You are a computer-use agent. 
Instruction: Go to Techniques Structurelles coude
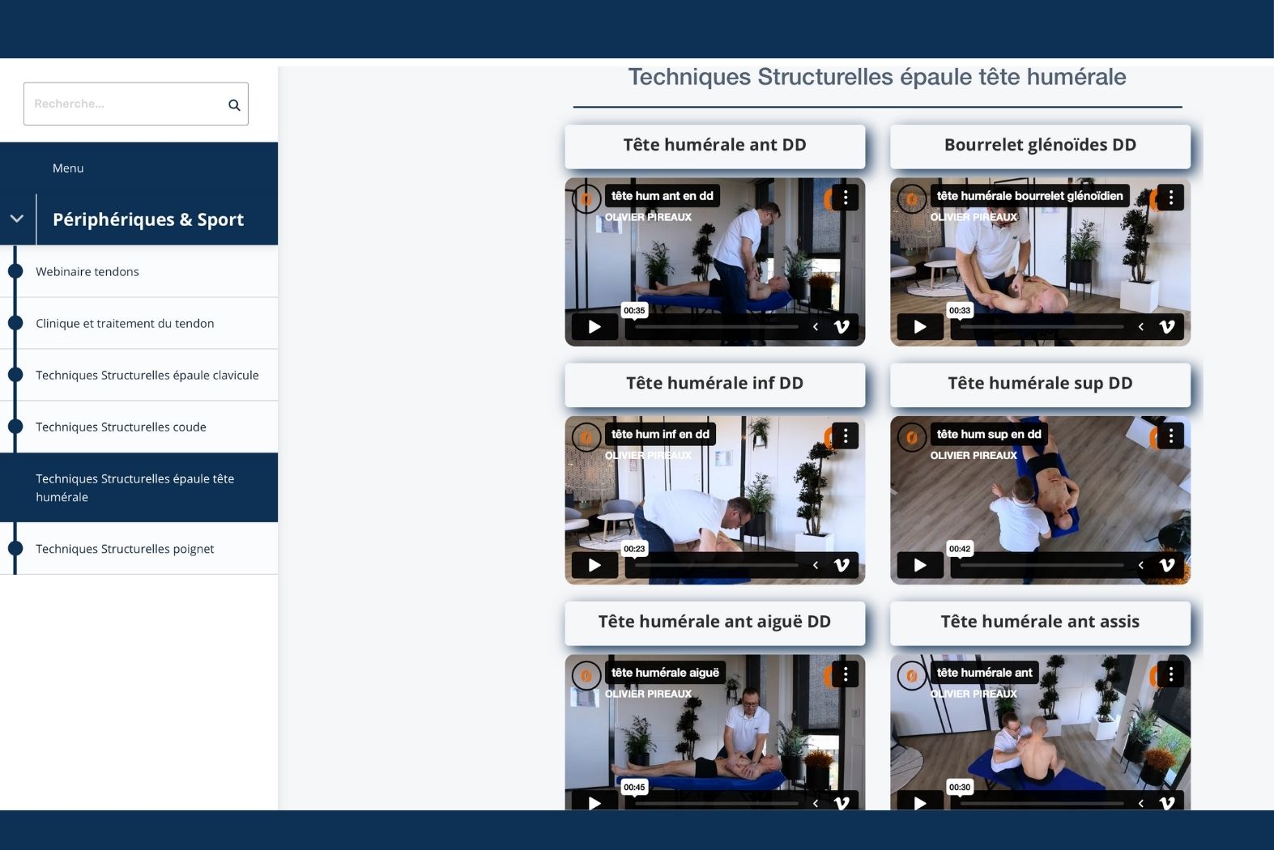tap(121, 427)
